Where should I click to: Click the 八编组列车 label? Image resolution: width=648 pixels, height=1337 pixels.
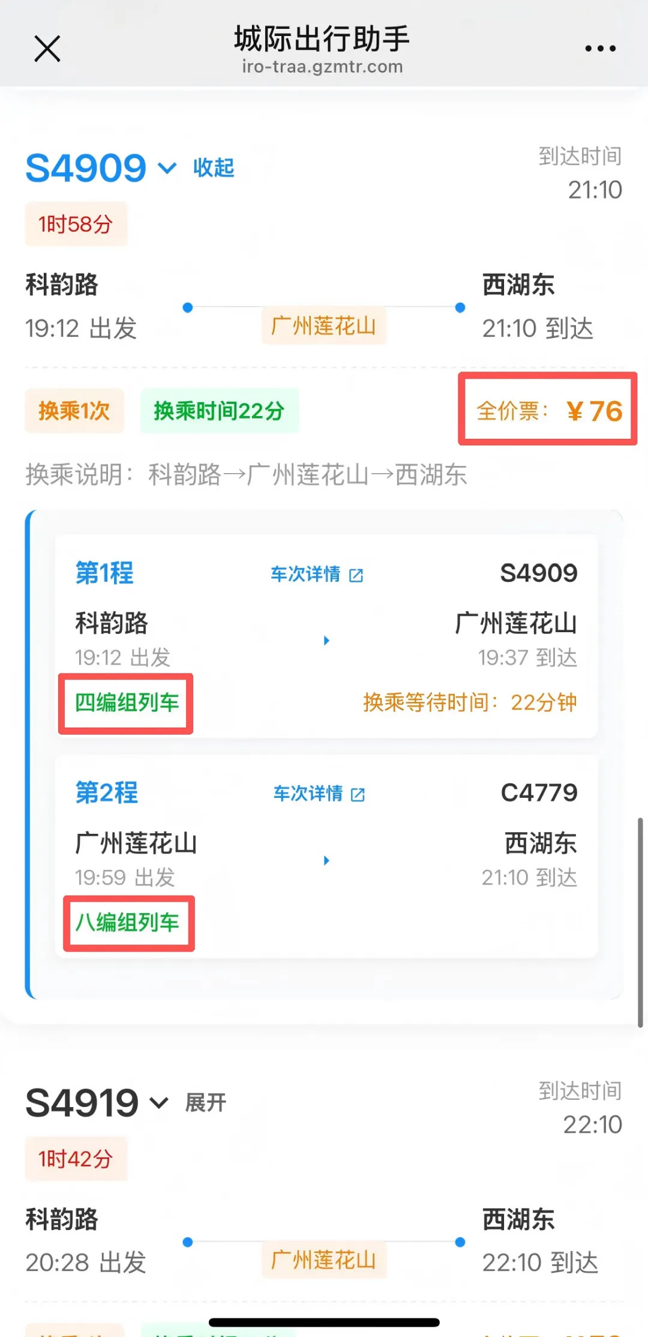(x=127, y=923)
